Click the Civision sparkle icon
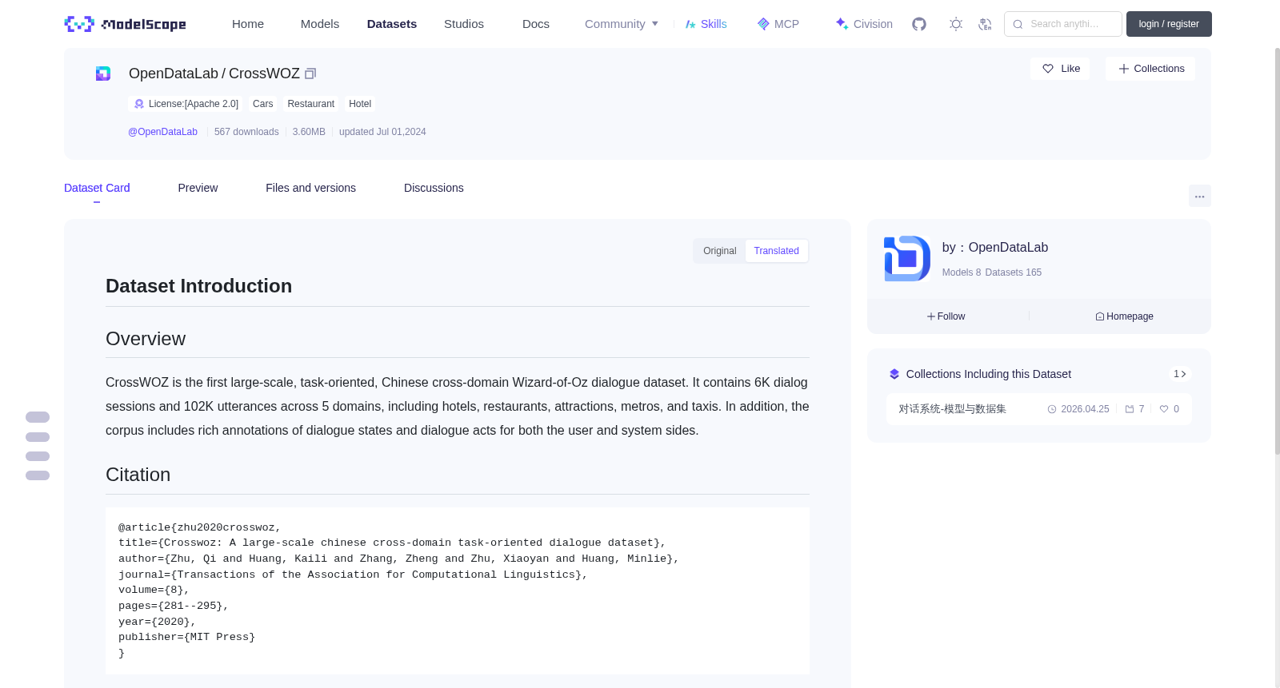The height and width of the screenshot is (688, 1280). coord(842,24)
